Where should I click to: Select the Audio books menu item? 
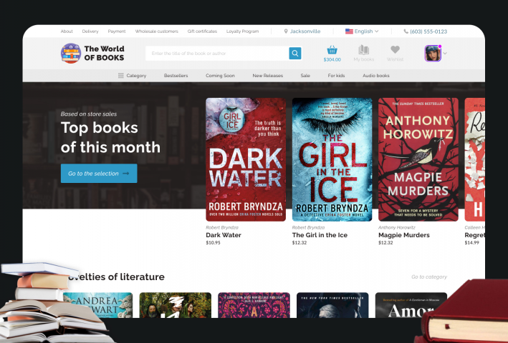(x=376, y=76)
